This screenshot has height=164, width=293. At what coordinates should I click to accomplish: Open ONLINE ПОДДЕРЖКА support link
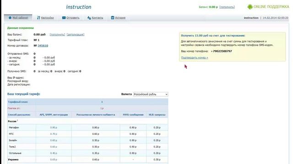271,7
